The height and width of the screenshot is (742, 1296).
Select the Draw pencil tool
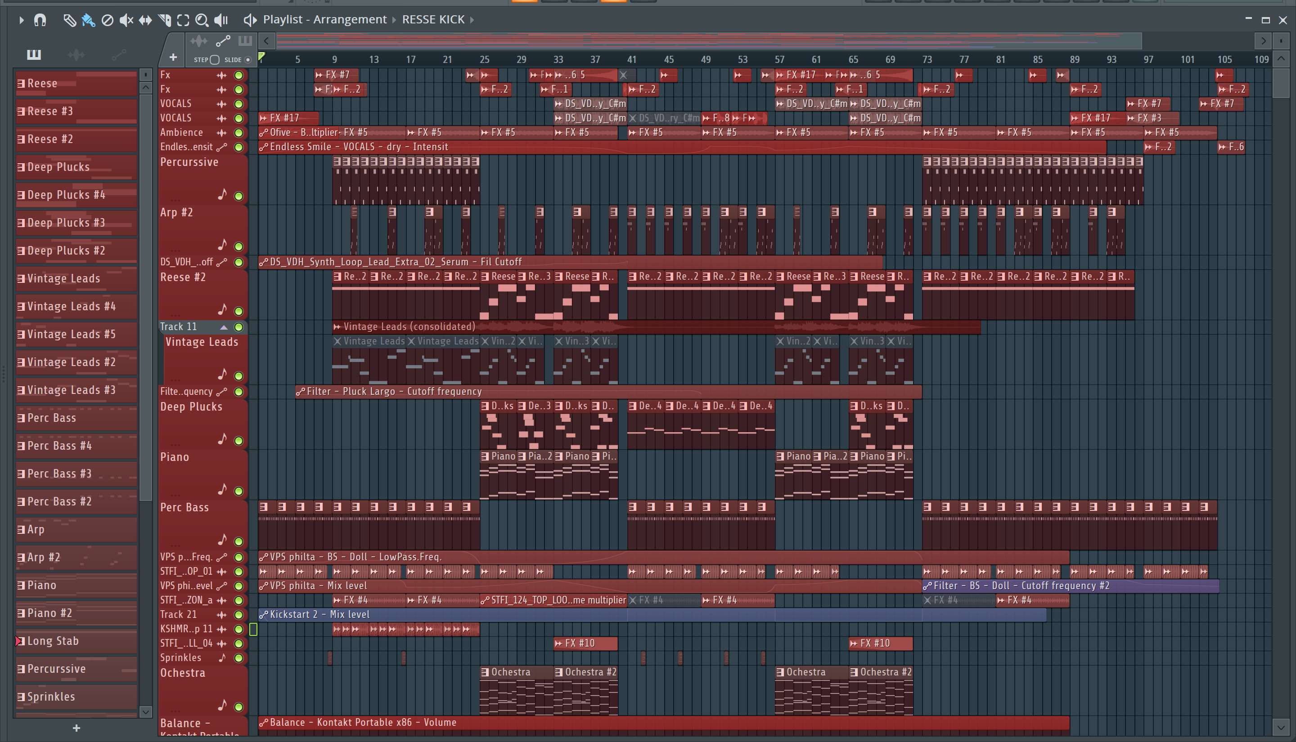69,20
